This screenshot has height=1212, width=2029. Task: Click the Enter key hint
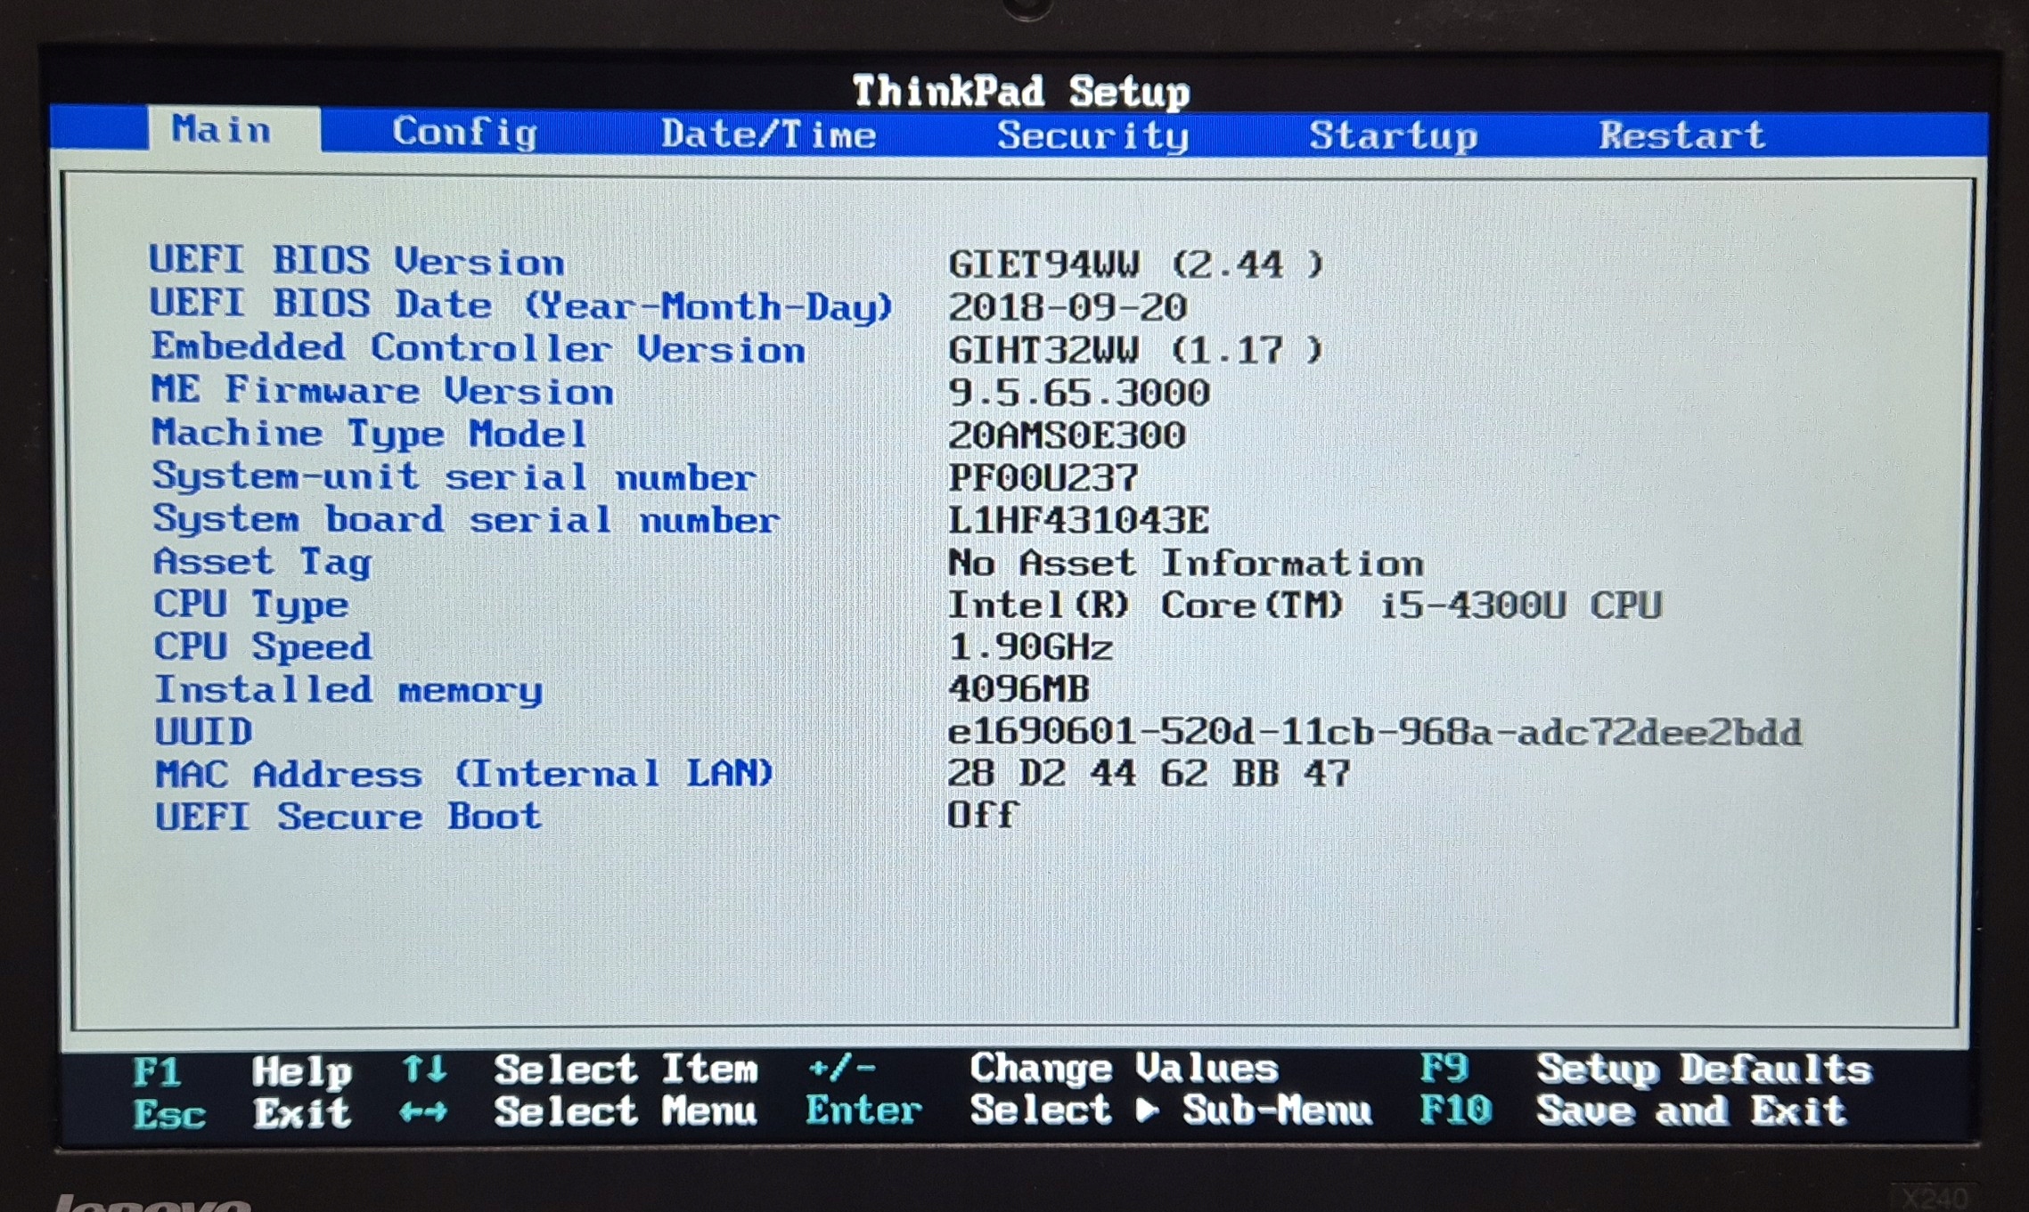click(863, 1110)
